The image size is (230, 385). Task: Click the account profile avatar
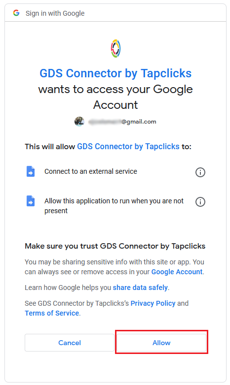pyautogui.click(x=79, y=121)
